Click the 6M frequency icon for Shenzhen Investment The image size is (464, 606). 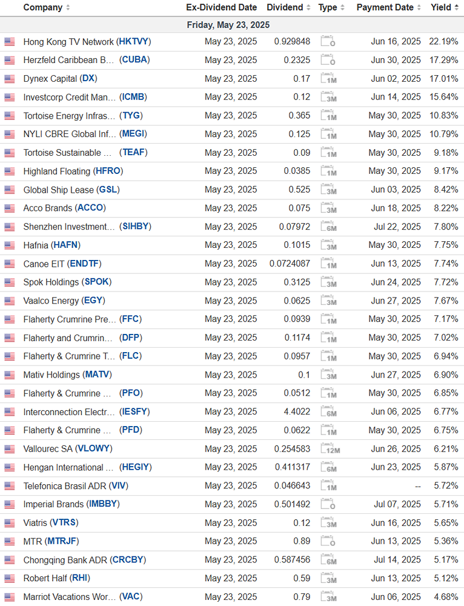328,227
